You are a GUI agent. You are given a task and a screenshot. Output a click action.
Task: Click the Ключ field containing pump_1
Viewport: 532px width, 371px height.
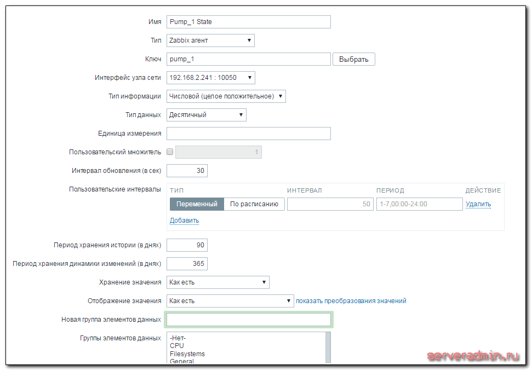tap(248, 59)
